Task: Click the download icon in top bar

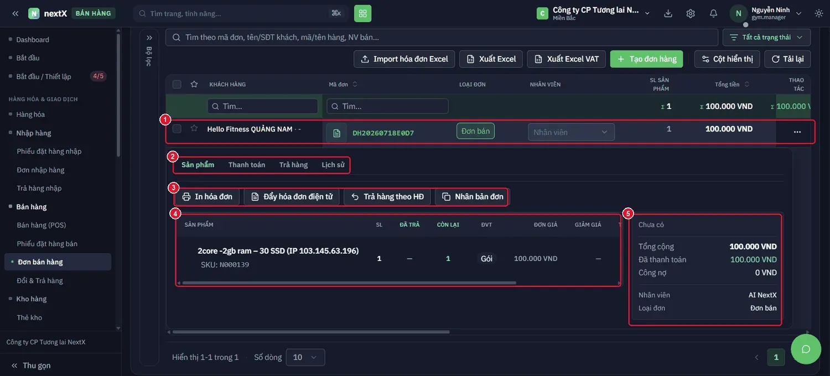Action: [668, 13]
